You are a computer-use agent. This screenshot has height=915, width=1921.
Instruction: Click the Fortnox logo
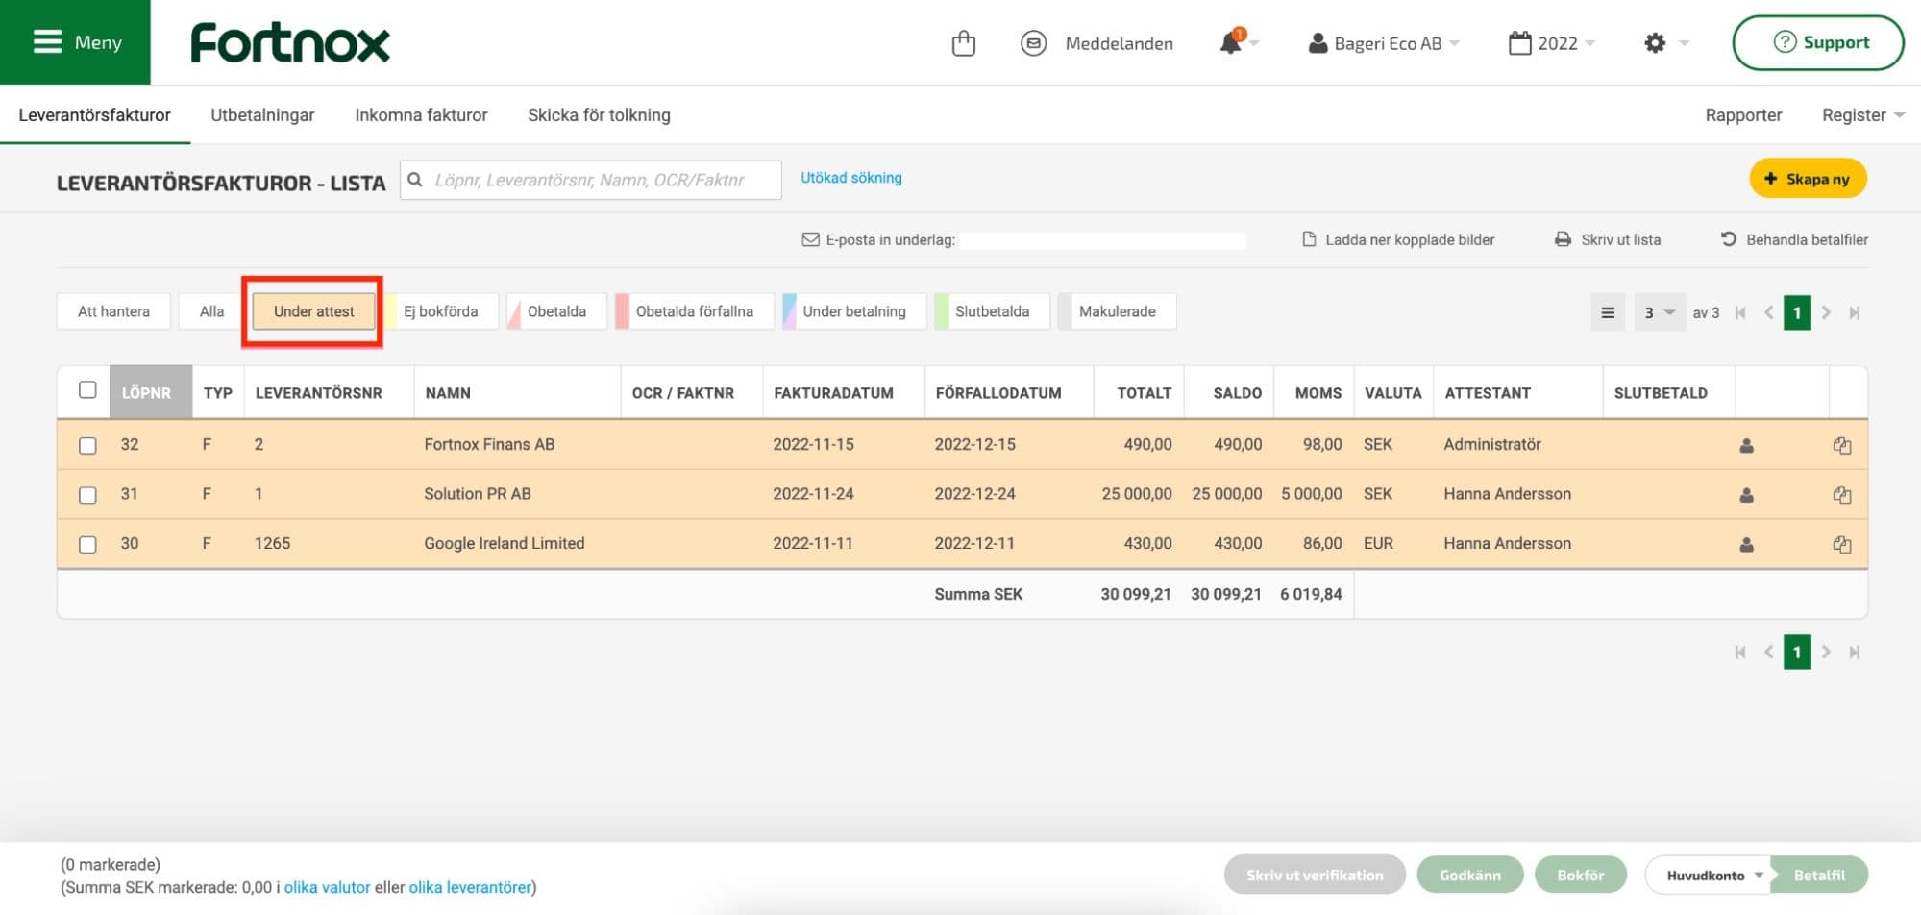(290, 43)
